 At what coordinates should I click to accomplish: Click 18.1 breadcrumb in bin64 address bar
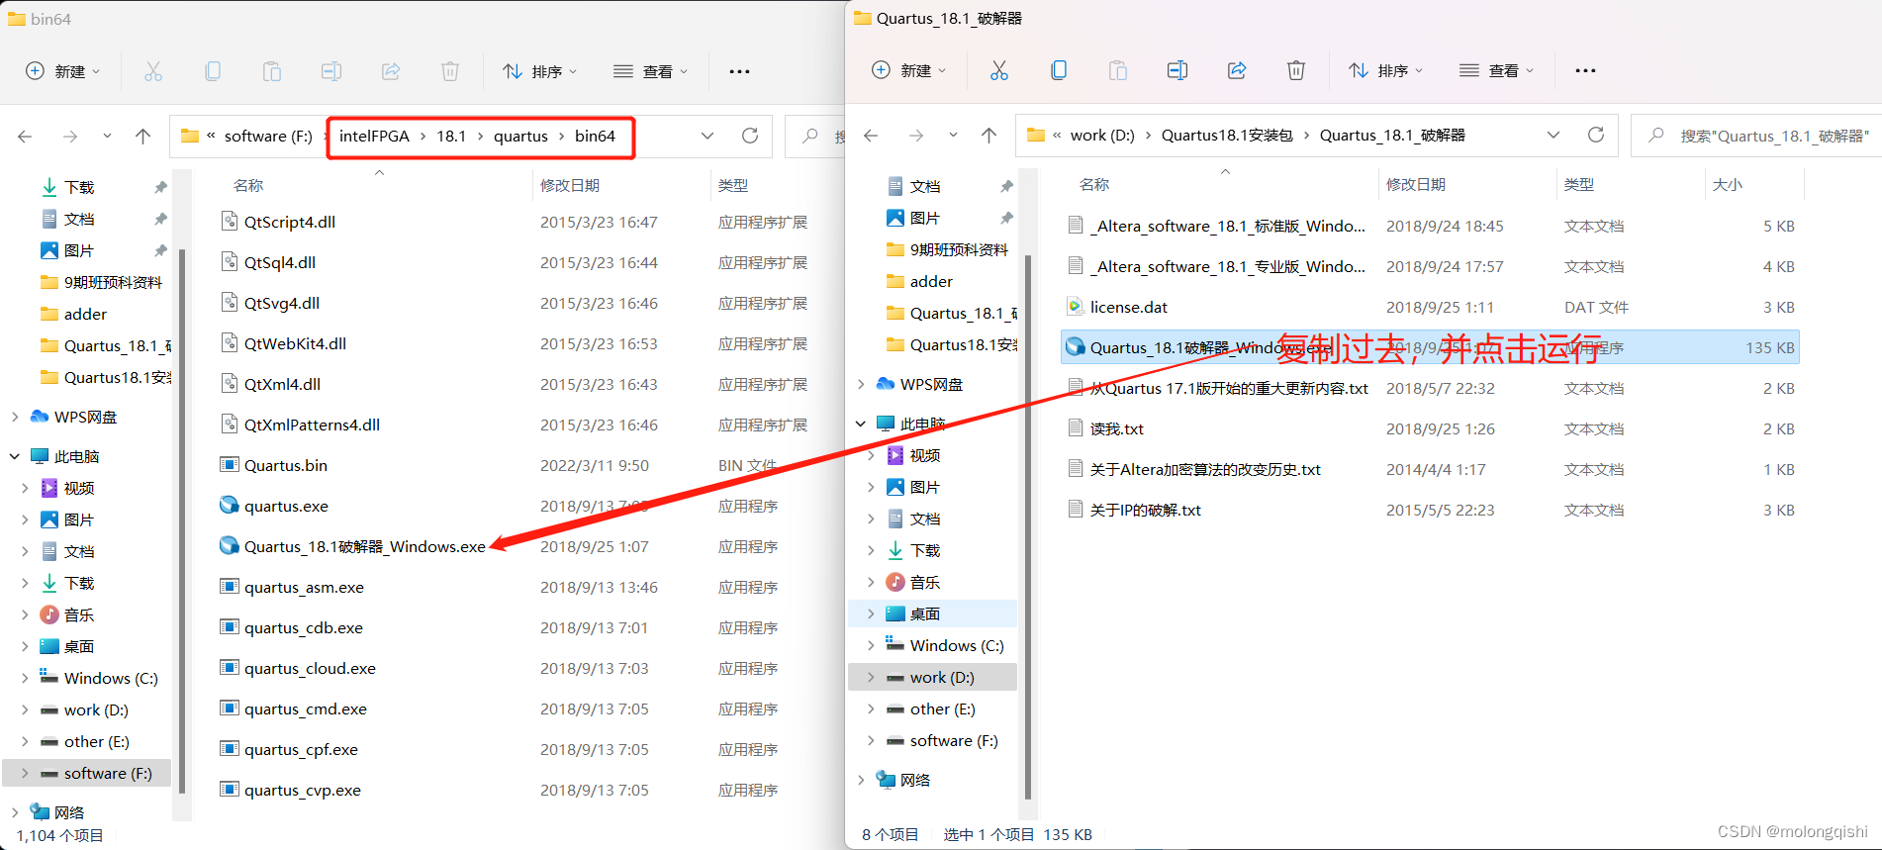[x=451, y=136]
